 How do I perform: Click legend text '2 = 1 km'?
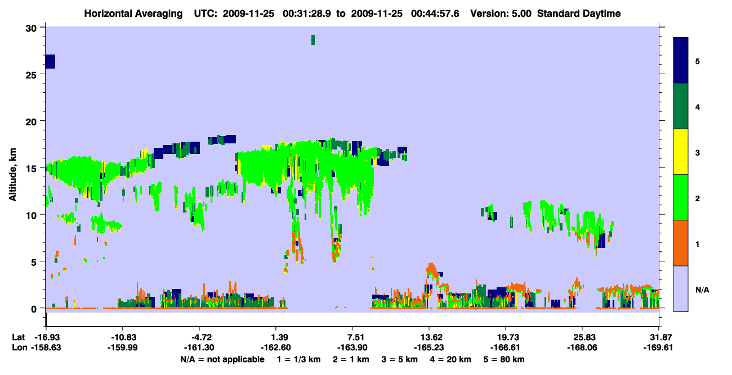pos(351,359)
